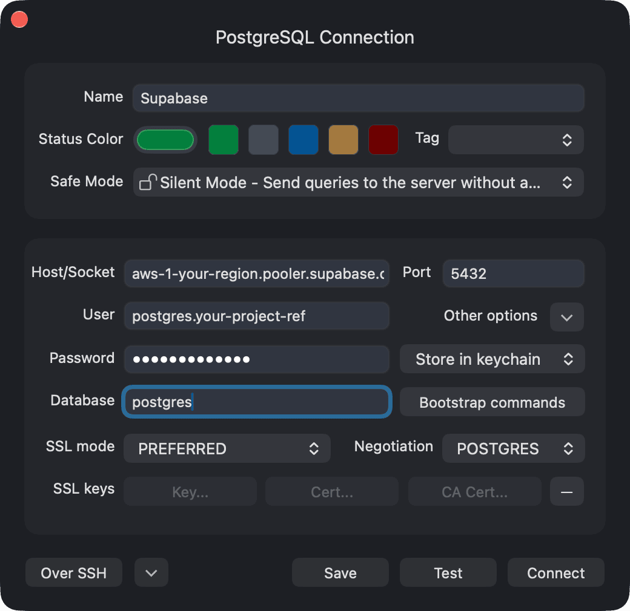
Task: Click the CA Cert... button
Action: [474, 491]
